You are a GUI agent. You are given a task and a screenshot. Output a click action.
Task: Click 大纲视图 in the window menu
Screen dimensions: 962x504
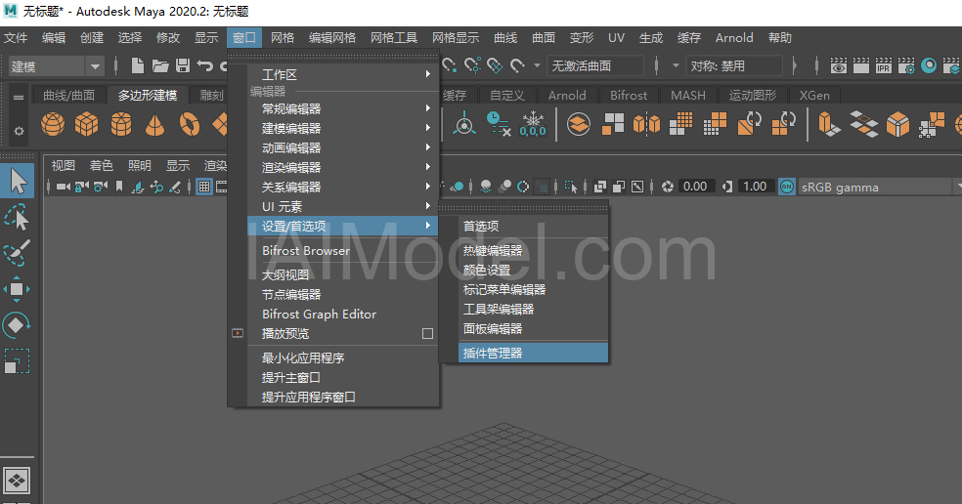coord(343,275)
